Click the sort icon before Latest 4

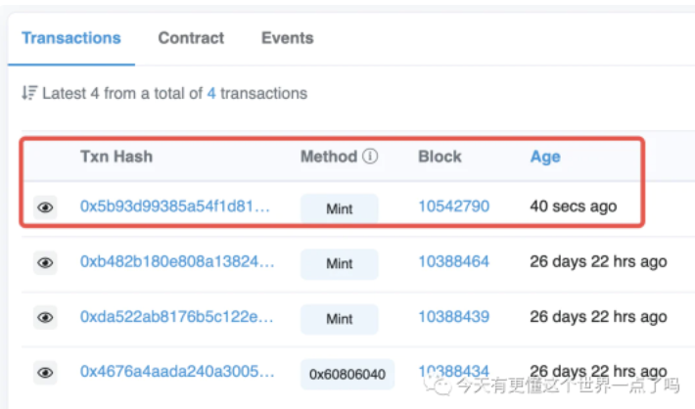pos(29,93)
